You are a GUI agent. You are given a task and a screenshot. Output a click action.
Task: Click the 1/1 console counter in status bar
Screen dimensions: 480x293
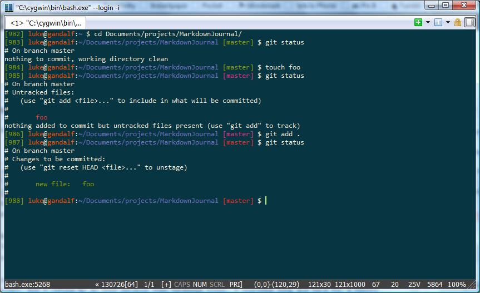tap(149, 285)
